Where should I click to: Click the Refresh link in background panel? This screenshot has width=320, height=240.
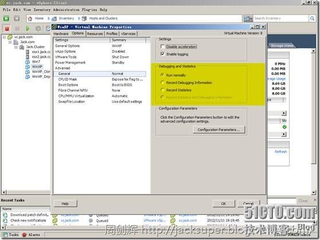pyautogui.click(x=280, y=152)
